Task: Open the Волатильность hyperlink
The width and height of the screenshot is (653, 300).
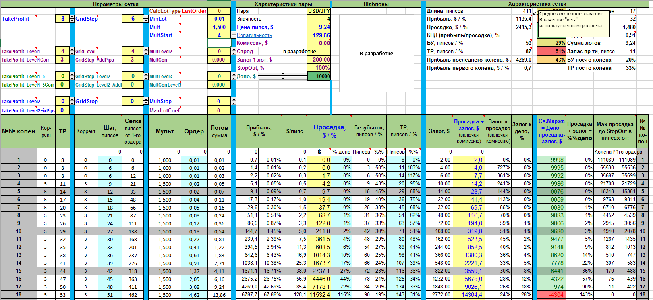Action: (254, 35)
